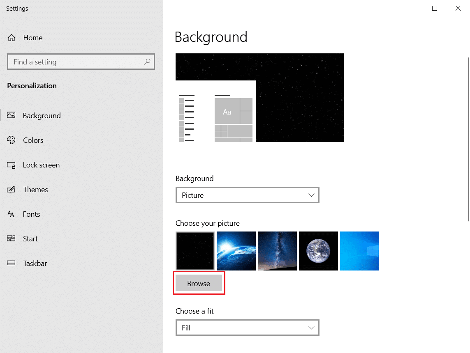Open the Background type dropdown showing Picture
The width and height of the screenshot is (470, 353).
(x=247, y=195)
